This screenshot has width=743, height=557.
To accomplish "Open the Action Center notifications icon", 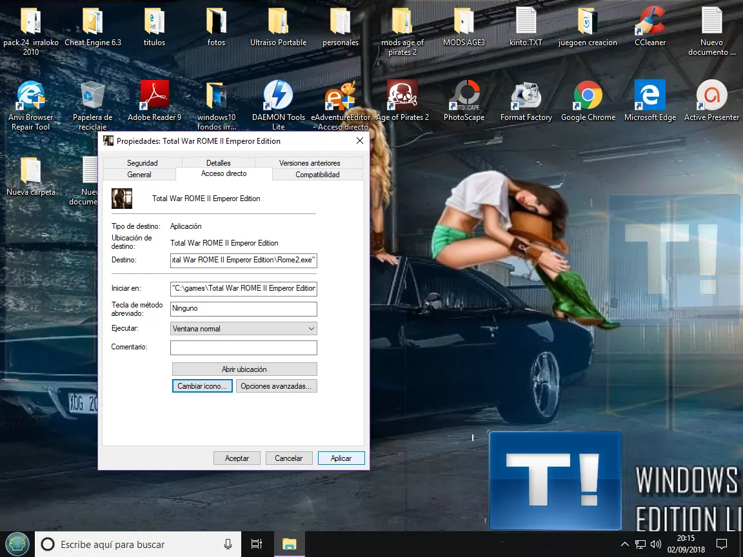I will point(722,544).
